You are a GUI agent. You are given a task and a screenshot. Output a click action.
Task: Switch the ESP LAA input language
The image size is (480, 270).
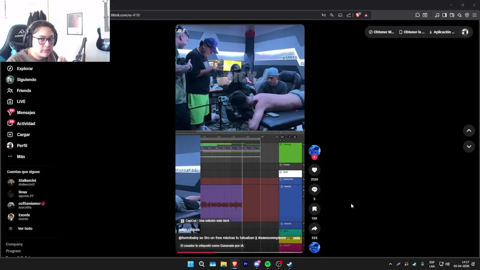432,264
